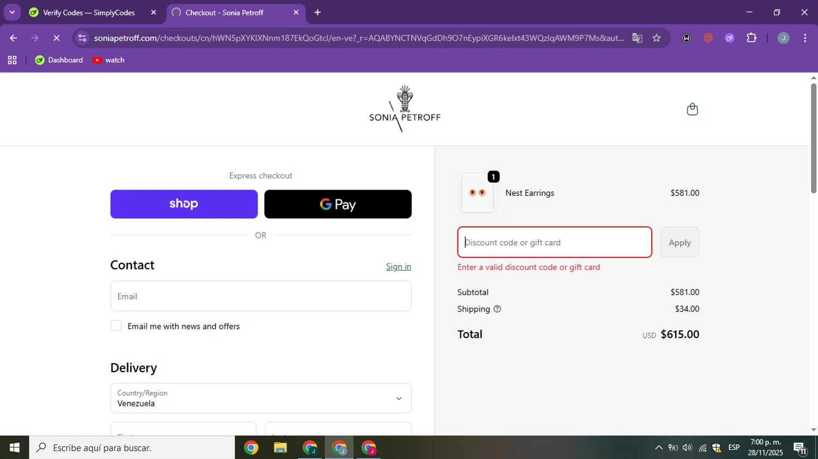Focus the discount code or gift card field
818x459 pixels.
(x=555, y=242)
